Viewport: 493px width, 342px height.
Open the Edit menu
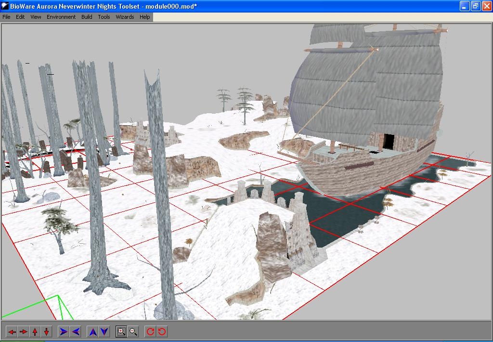pos(20,17)
